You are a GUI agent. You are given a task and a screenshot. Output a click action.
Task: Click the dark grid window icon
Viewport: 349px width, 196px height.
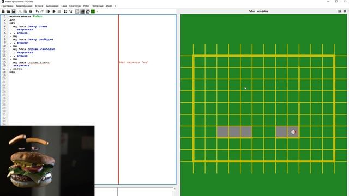82,11
